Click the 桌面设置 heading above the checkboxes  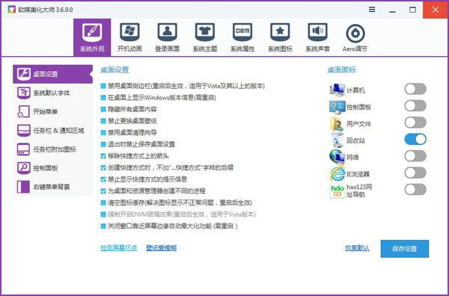tap(114, 70)
